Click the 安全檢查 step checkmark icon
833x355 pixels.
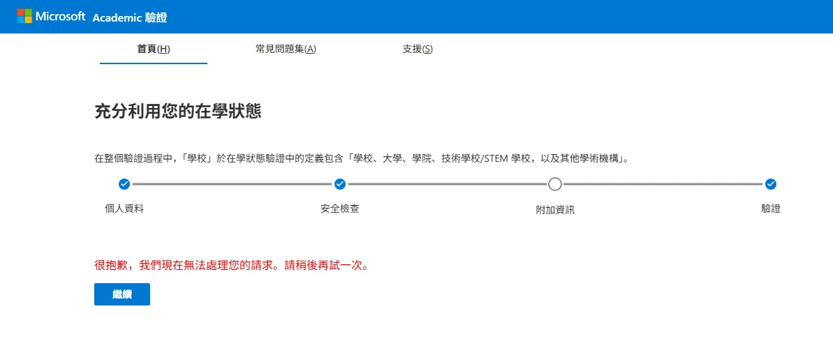[340, 184]
